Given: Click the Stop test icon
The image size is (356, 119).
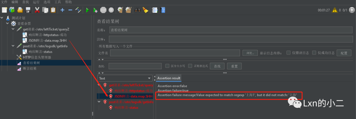Looking at the screenshot, I should [x=103, y=10].
